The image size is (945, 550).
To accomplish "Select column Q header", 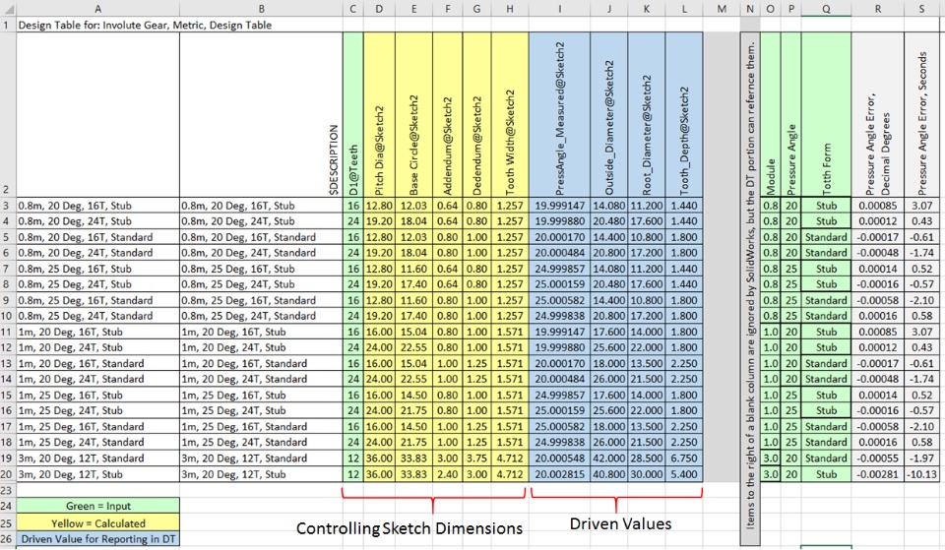I will tap(826, 9).
